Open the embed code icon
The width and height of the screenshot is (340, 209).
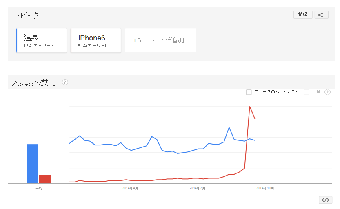coord(325,200)
